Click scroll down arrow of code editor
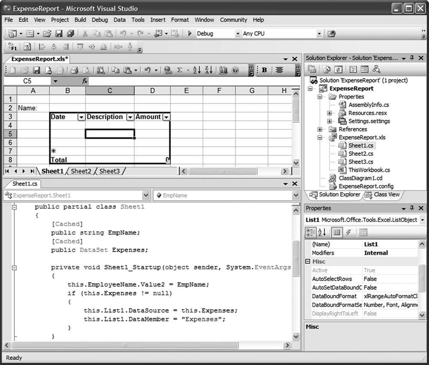The height and width of the screenshot is (365, 429). [x=296, y=337]
